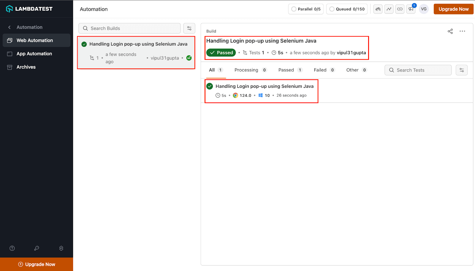Open build filters beside Search Builds
475x271 pixels.
pyautogui.click(x=189, y=28)
